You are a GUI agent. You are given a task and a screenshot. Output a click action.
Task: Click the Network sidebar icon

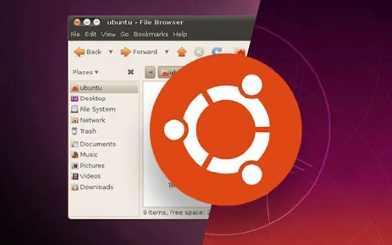74,120
